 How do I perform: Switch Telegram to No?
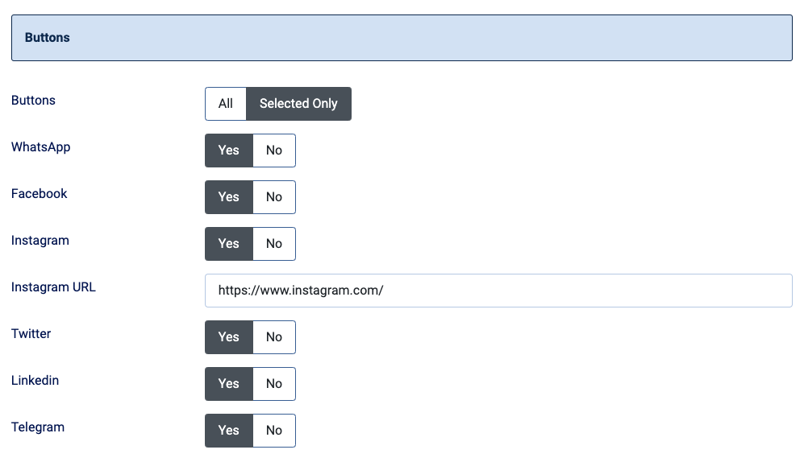coord(274,431)
